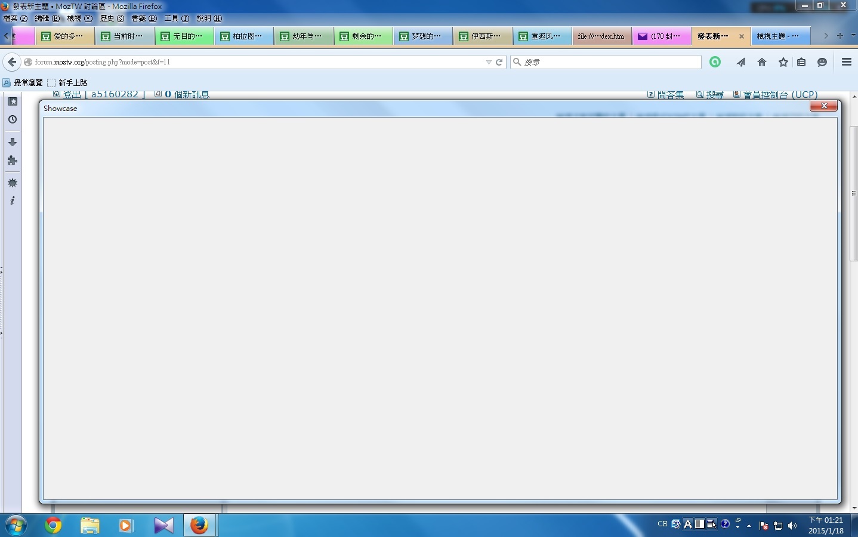
Task: Click the volume speaker tray icon
Action: pos(792,526)
